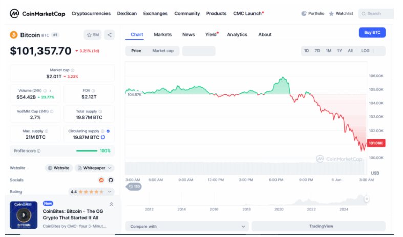
Task: Click the Profile score 100% progress bar
Action: [x=87, y=151]
